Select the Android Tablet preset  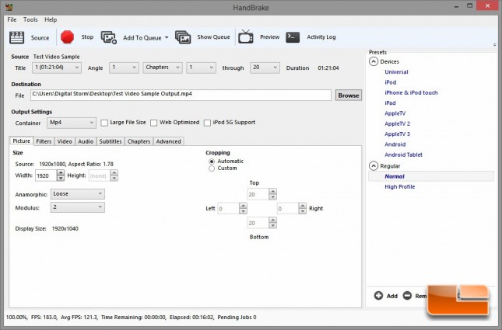coord(403,155)
